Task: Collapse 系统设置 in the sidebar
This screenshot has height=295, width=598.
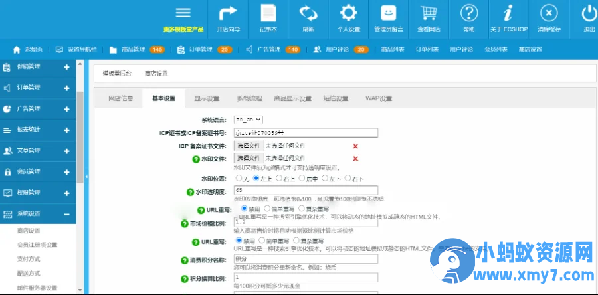Action: click(66, 214)
